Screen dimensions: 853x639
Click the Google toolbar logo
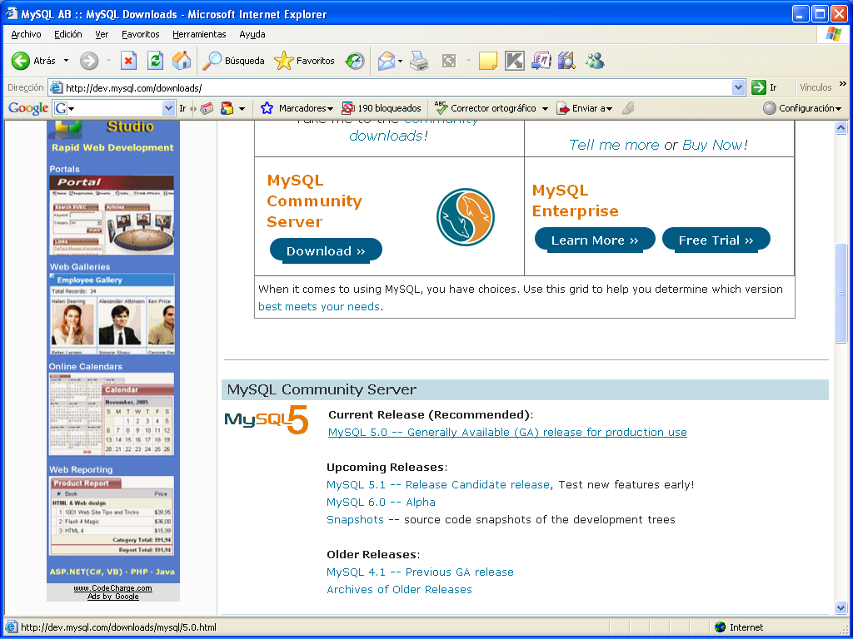coord(28,108)
